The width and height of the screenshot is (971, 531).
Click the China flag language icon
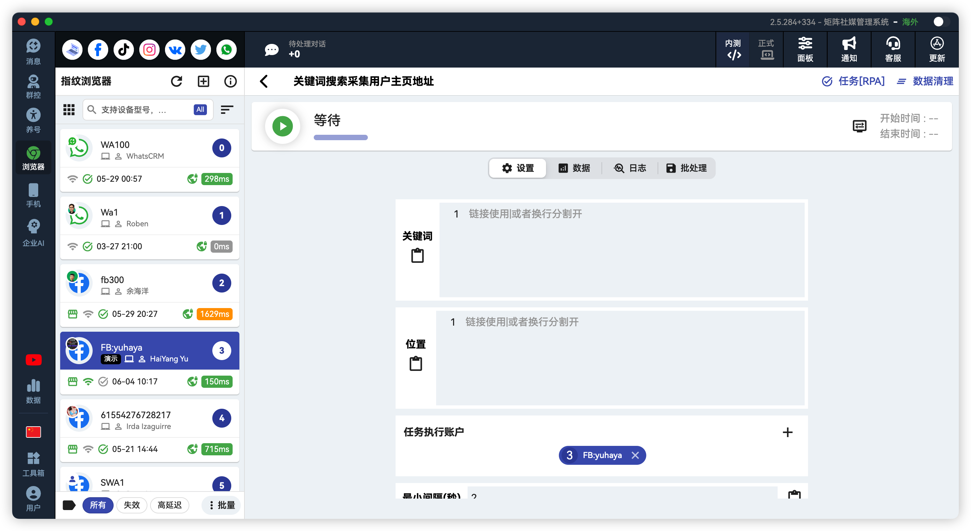click(x=33, y=432)
